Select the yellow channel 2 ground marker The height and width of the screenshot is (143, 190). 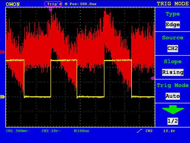[x=3, y=97]
